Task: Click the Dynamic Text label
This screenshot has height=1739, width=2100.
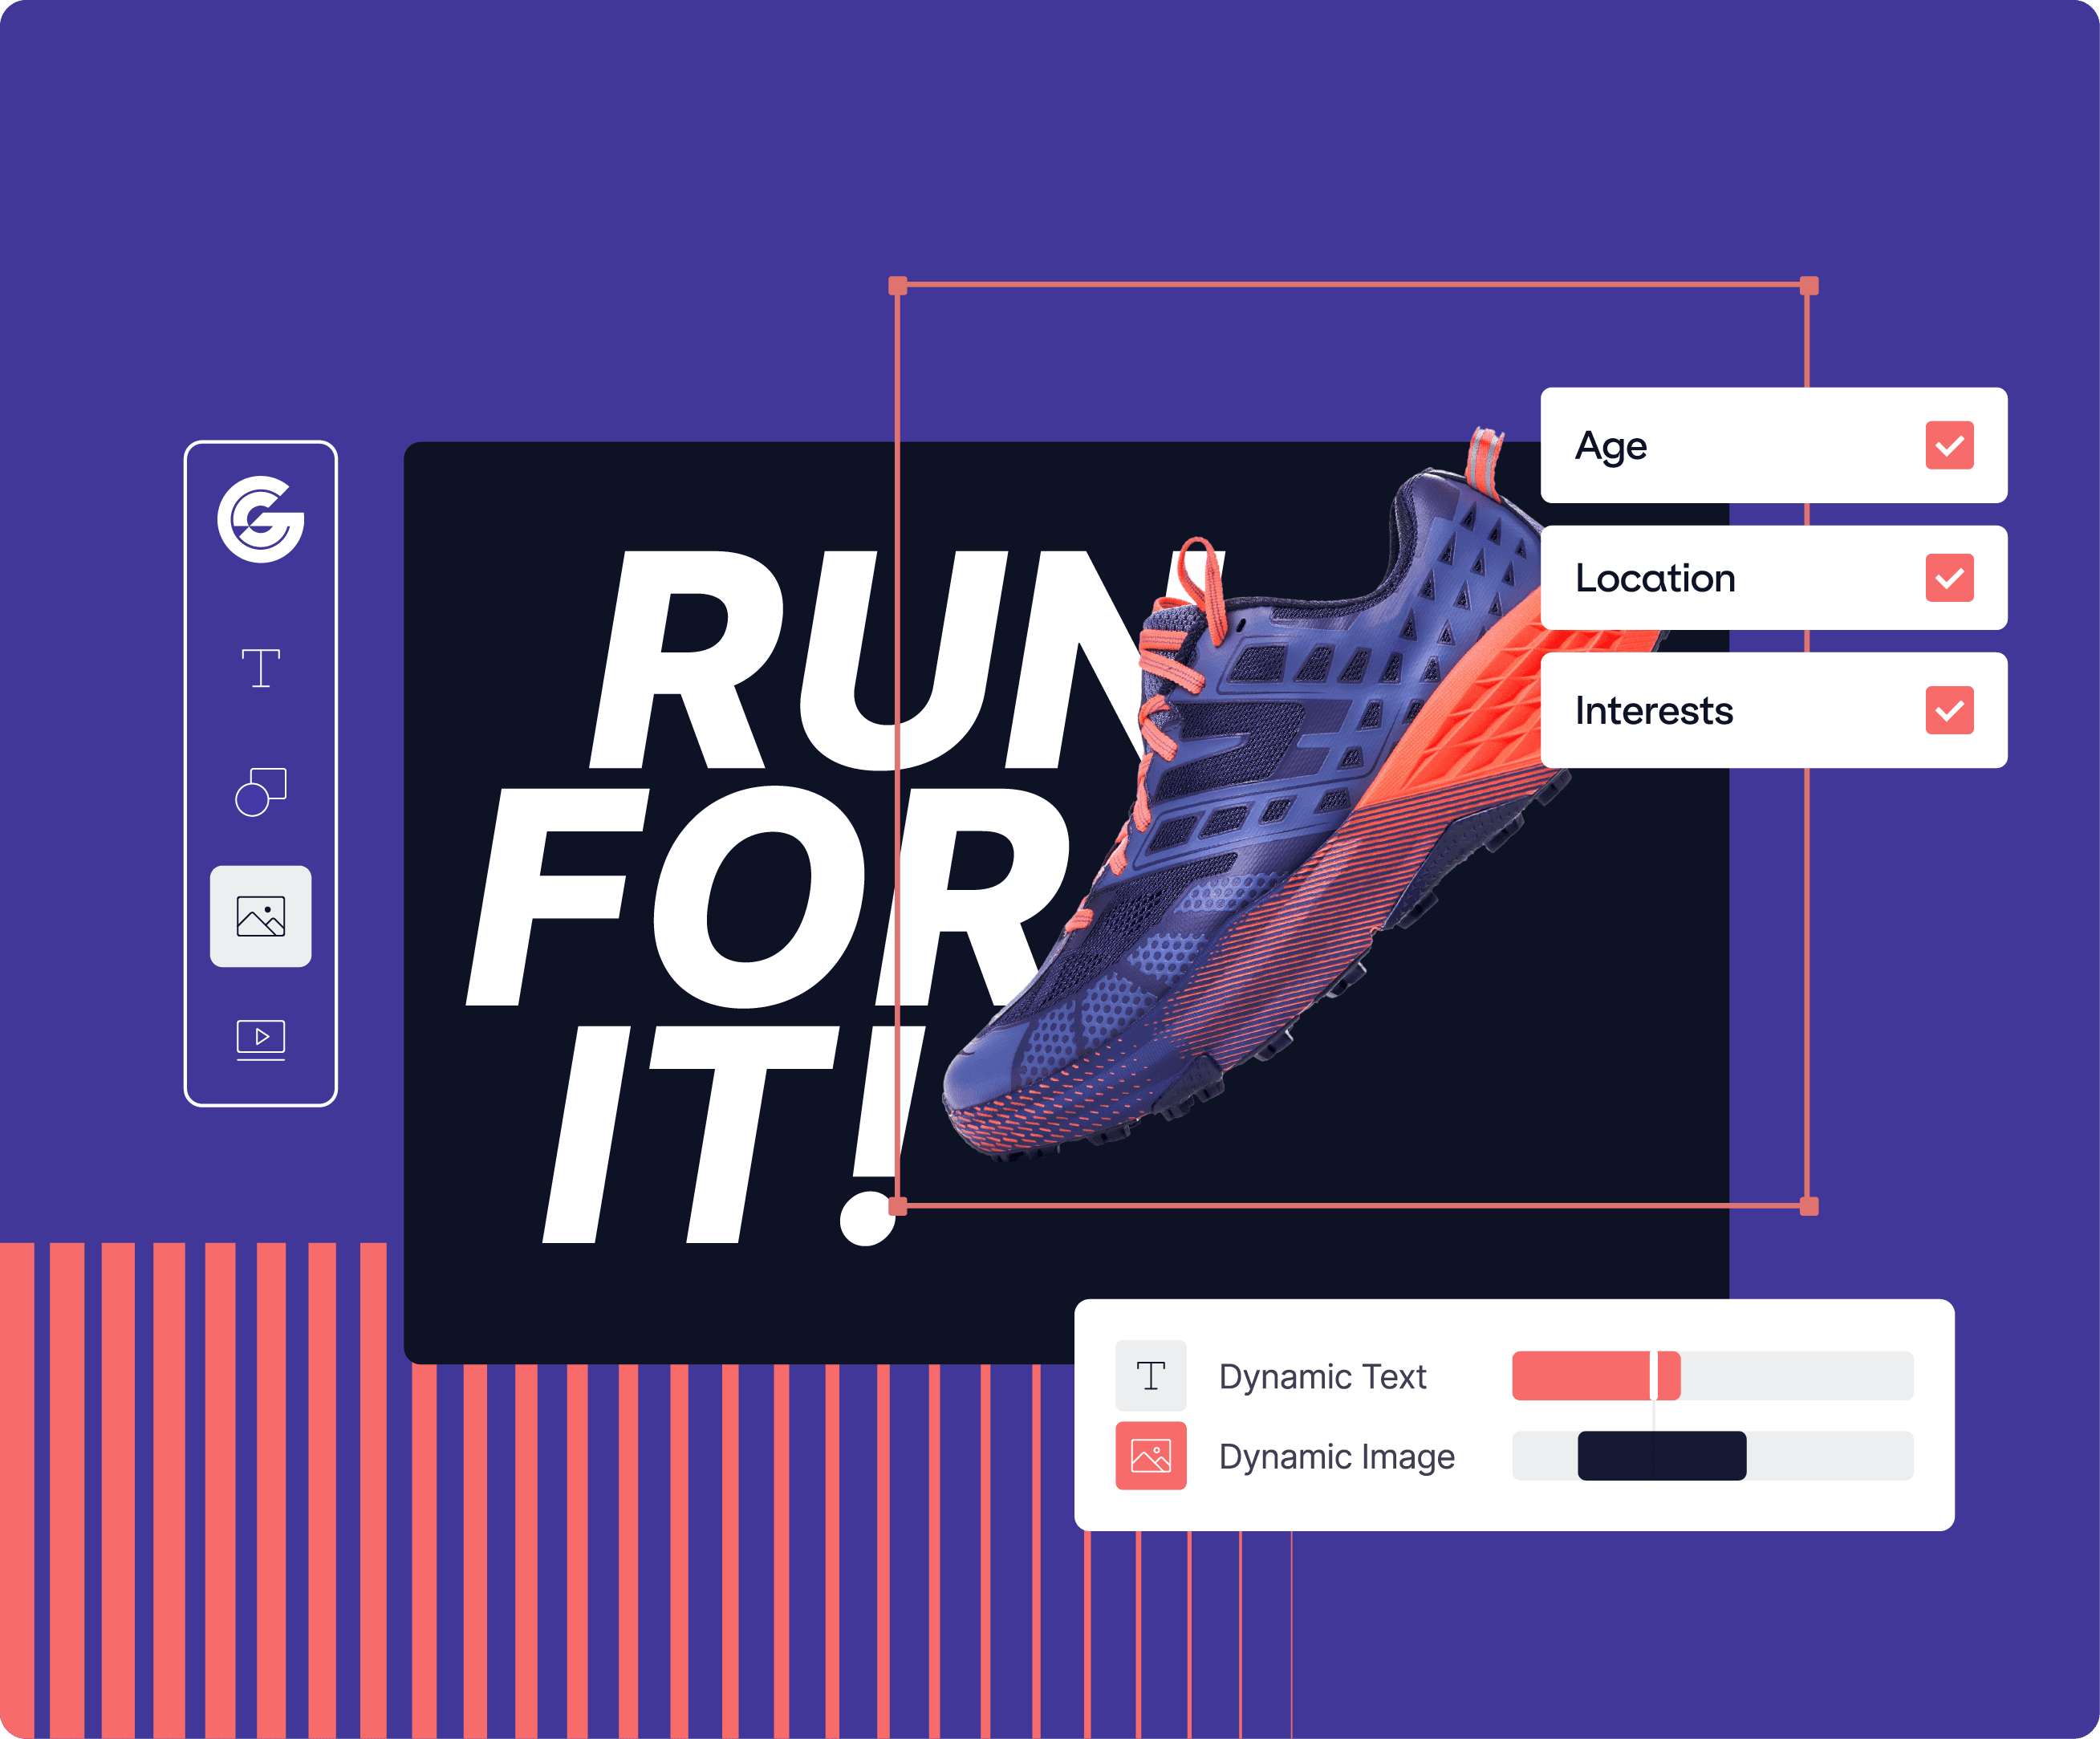Action: [x=1322, y=1377]
